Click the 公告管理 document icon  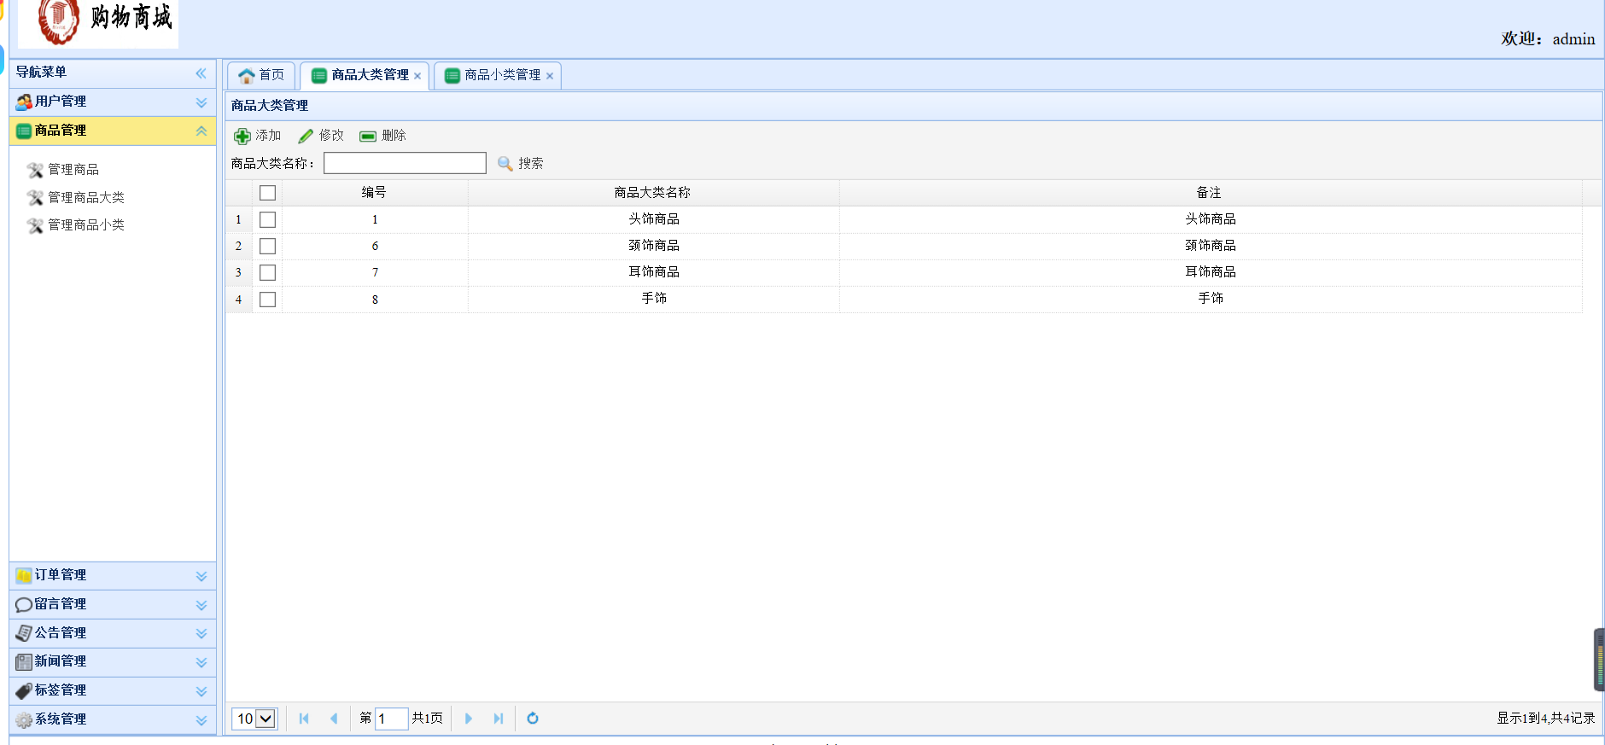click(x=24, y=633)
